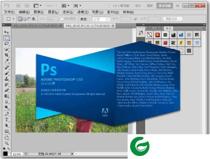Choose New Selection mode
The image size is (210, 159).
coord(20,19)
